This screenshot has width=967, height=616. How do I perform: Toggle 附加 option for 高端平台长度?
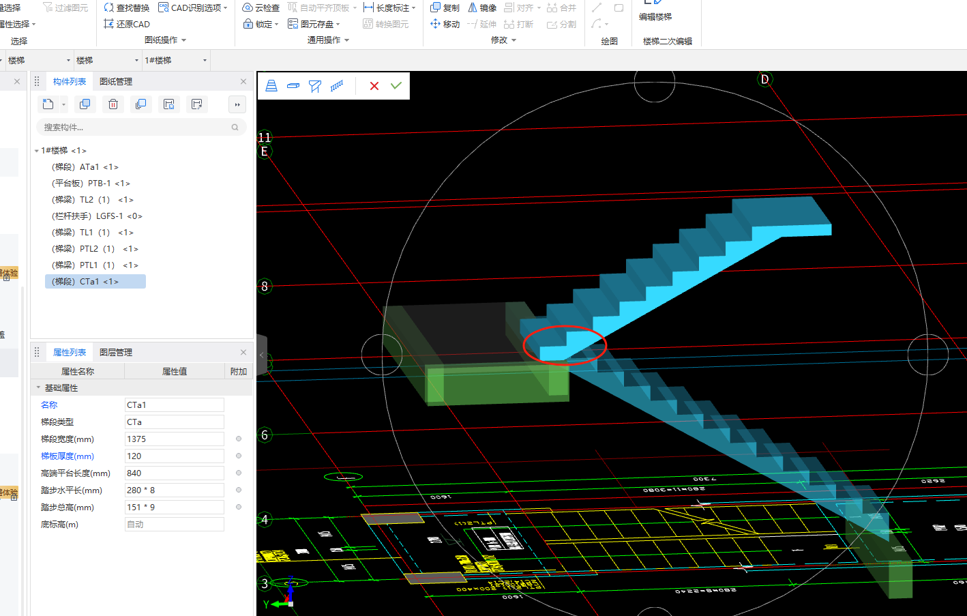(239, 473)
